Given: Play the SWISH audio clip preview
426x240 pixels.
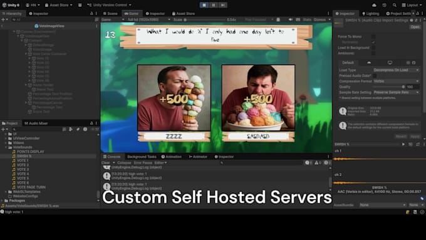Looking at the screenshot, I should tap(403, 144).
